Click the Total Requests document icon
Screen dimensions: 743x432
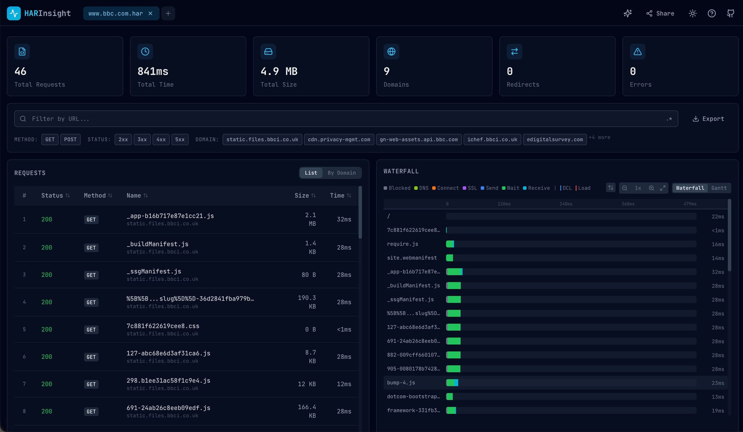click(22, 52)
